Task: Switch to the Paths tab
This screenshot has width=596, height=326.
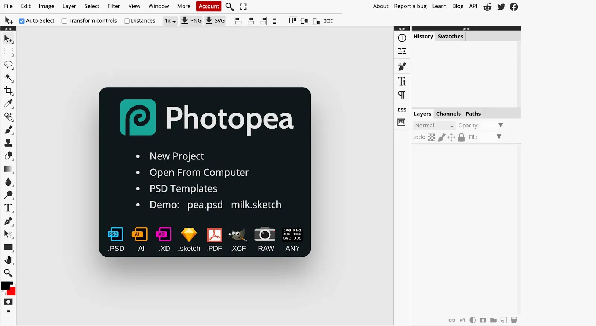Action: coord(473,114)
